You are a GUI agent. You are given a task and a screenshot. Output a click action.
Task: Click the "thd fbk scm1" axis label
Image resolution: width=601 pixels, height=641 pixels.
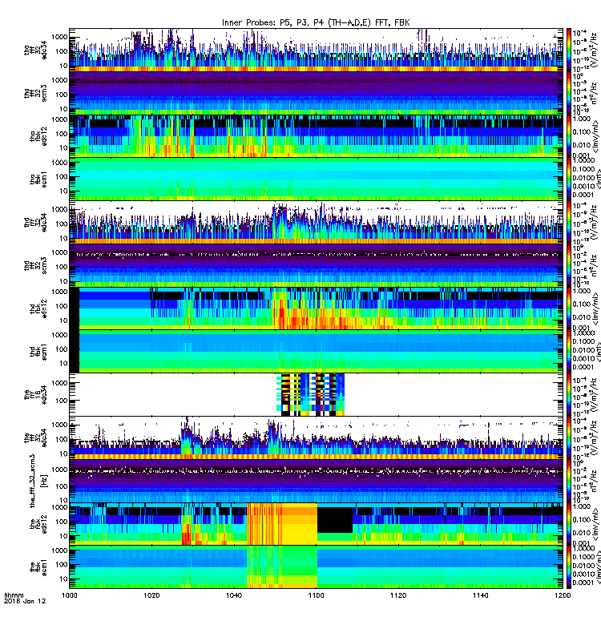click(38, 352)
